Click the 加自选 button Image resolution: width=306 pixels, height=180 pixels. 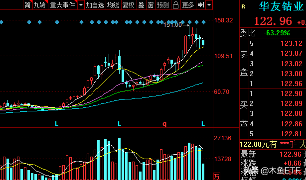pyautogui.click(x=95, y=5)
